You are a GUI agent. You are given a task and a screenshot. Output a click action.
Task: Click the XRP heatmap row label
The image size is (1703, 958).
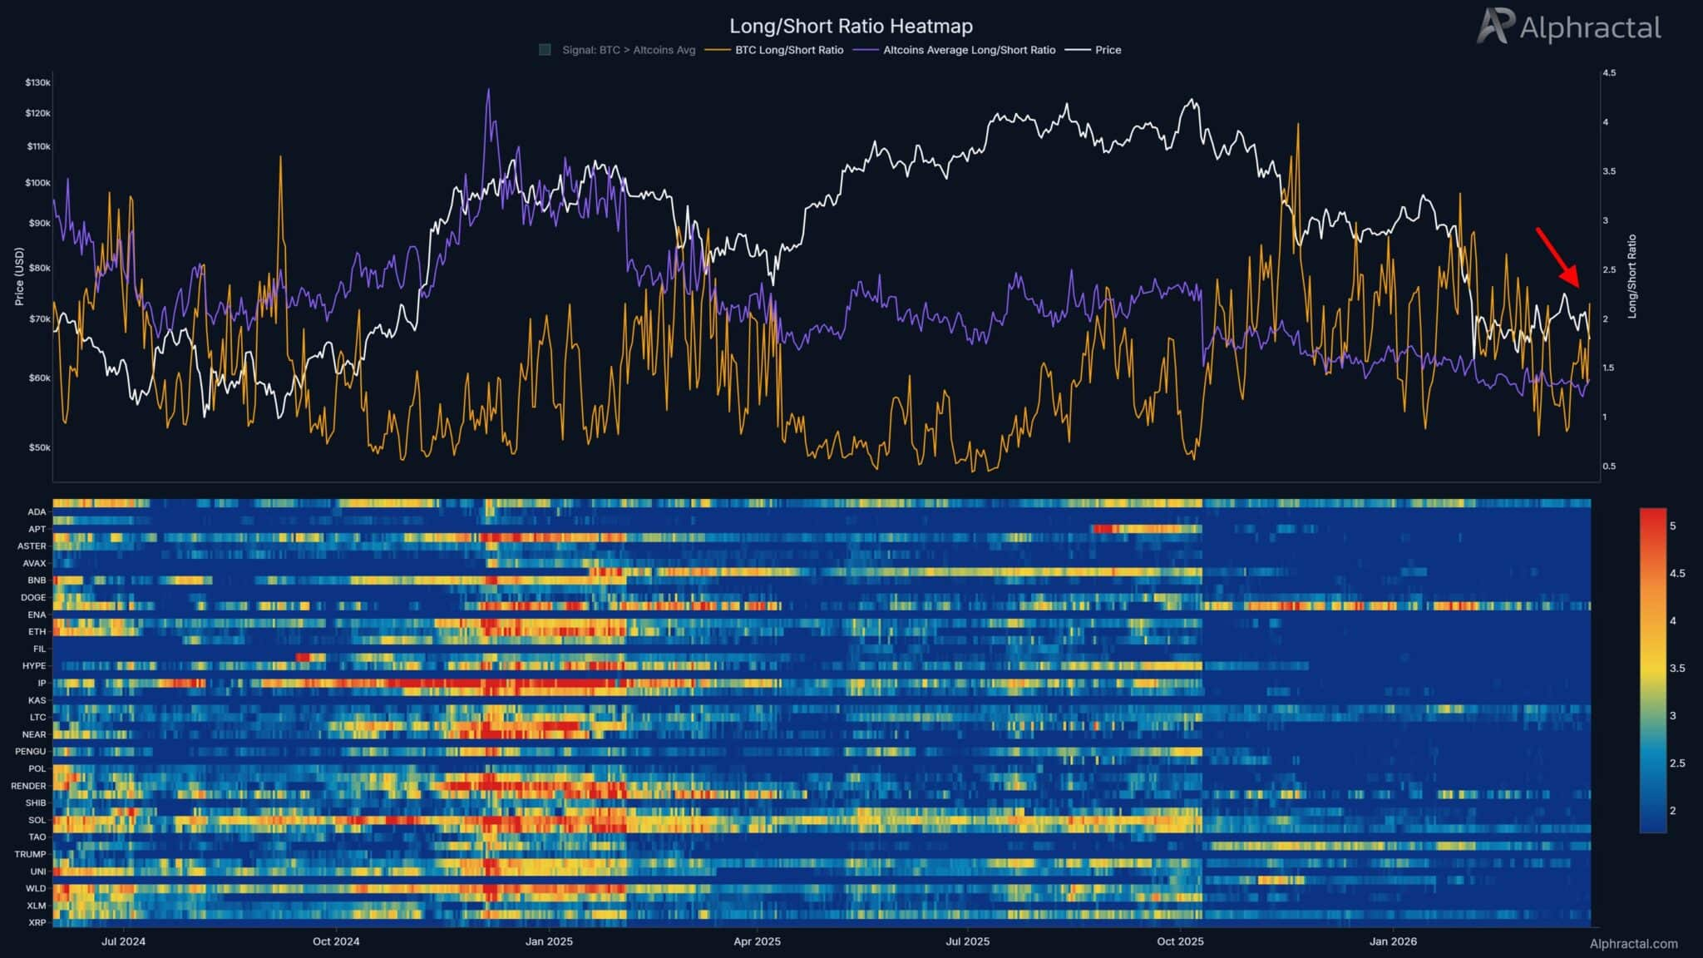click(37, 922)
